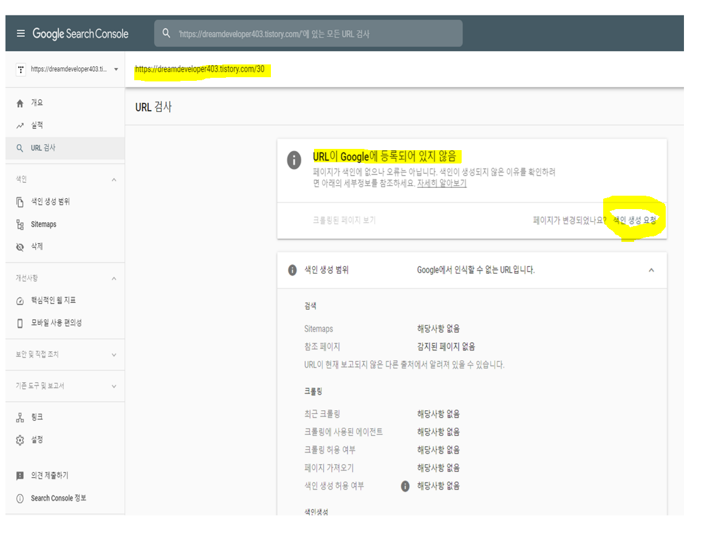Viewport: 704px width, 550px height.
Task: Expand the 보안 및 직접 조치 section
Action: pos(114,355)
